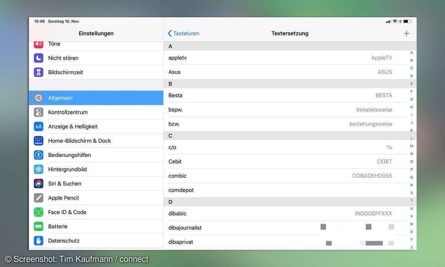
Task: Tap the location arrow status icon
Action: 400,22
